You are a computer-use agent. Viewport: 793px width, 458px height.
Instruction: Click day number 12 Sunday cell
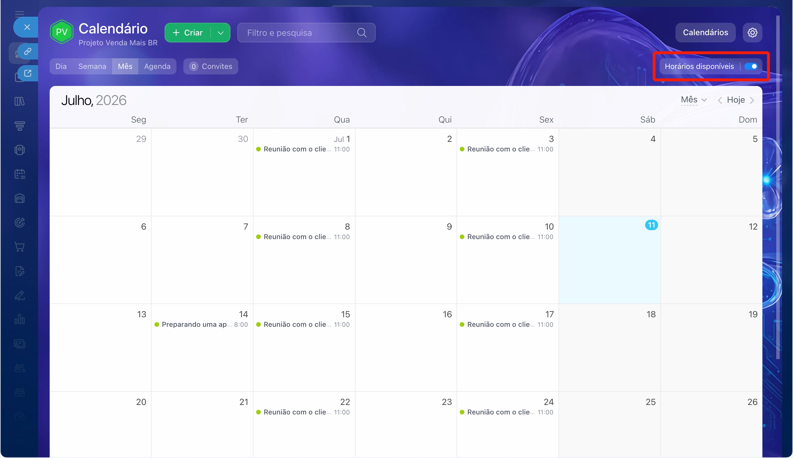coord(753,227)
